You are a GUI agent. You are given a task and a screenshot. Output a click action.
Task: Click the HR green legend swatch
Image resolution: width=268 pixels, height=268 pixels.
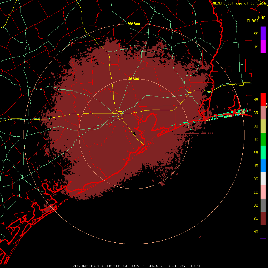pyautogui.click(x=263, y=139)
